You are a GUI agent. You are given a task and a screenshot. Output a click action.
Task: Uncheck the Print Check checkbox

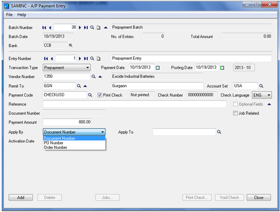pos(100,95)
